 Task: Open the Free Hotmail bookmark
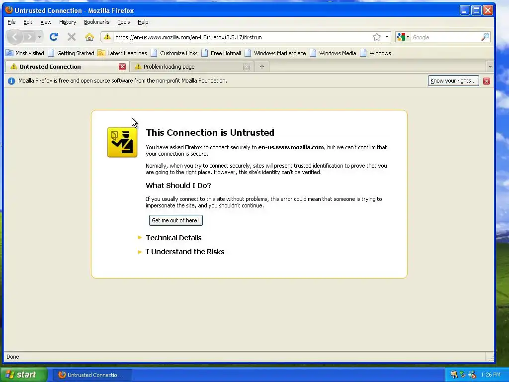click(x=221, y=53)
